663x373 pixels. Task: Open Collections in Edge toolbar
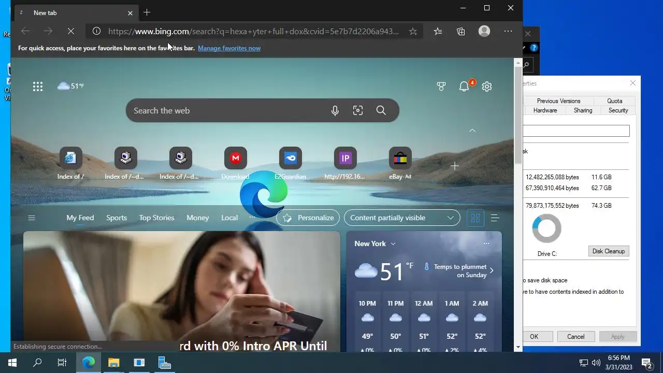point(461,31)
